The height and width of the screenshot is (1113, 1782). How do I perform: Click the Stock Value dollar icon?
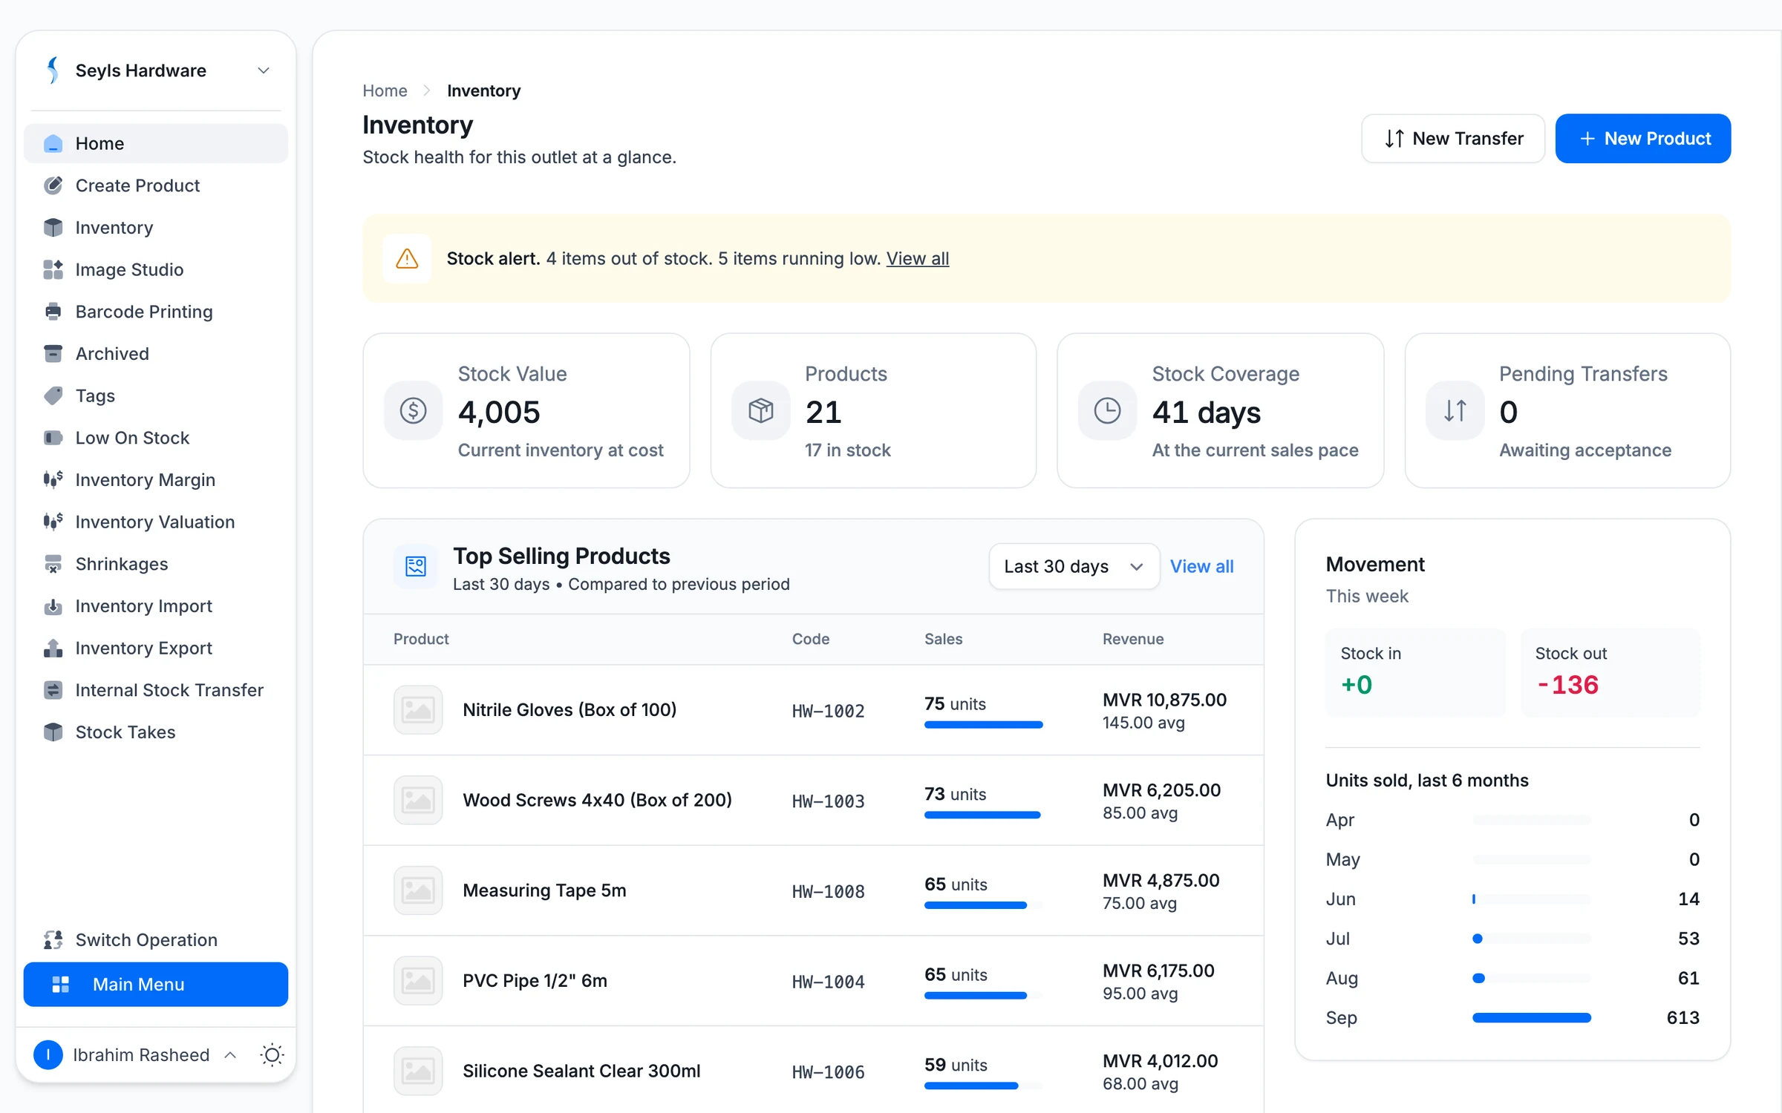[413, 410]
